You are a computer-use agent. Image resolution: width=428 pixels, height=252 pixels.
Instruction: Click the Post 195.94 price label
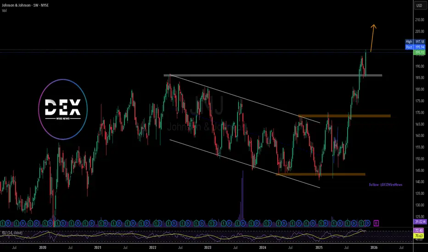point(415,47)
